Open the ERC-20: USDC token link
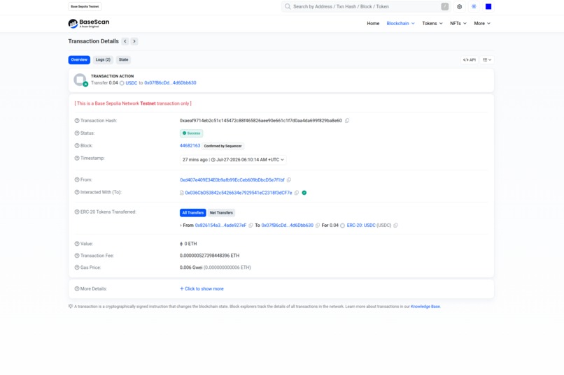Viewport: 564px width, 375px height. 361,226
